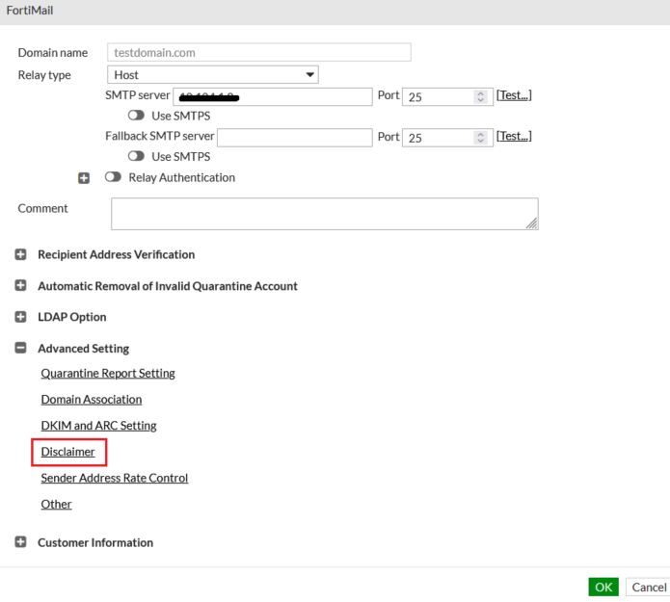Open the Quarantine Report Setting link

[108, 373]
